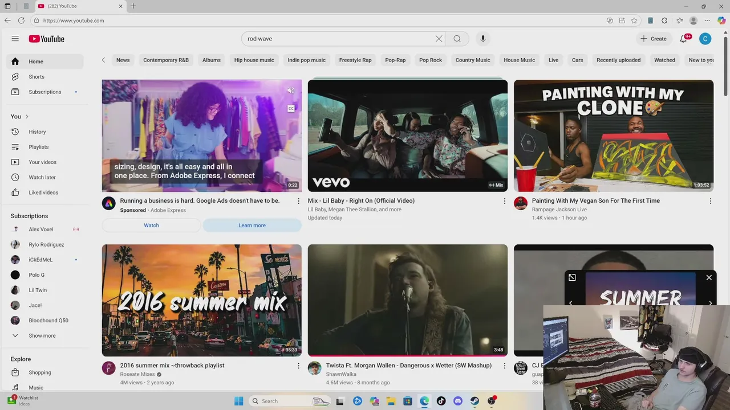Reload the page with the browser refresh
Viewport: 730px width, 410px height.
(21, 20)
